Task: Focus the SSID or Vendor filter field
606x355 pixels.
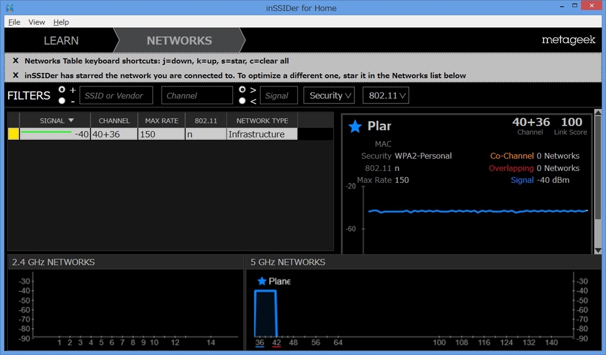Action: (116, 95)
